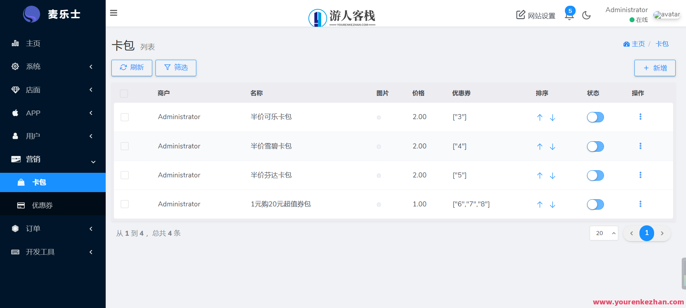Open actions menu for 半价可乐卡包 row
This screenshot has width=686, height=308.
tap(641, 117)
